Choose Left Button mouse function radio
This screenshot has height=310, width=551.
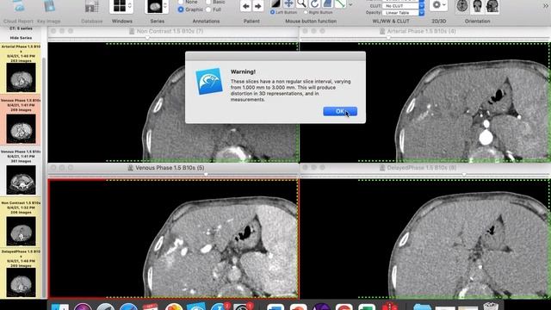[x=272, y=12]
